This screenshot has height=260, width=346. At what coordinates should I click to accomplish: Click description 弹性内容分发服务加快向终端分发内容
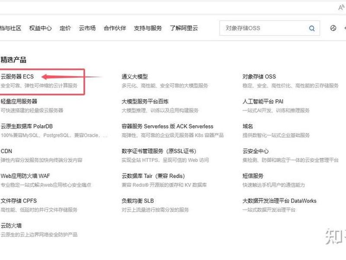pos(42,160)
